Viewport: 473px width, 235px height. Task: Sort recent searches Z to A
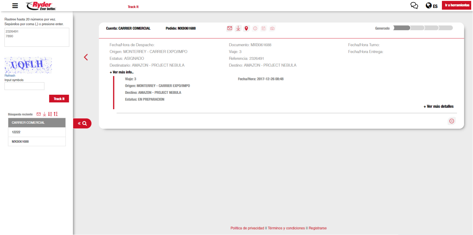(56, 114)
